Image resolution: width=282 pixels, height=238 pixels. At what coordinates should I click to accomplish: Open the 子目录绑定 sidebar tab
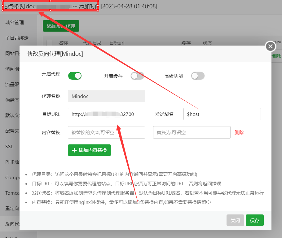click(x=17, y=38)
